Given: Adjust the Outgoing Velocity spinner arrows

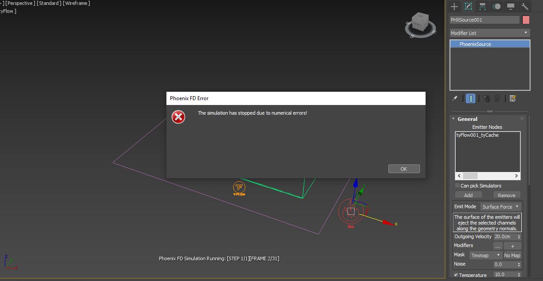Looking at the screenshot, I should click(x=519, y=237).
